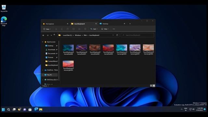Click File Explorer taskbar icon
Image resolution: width=208 pixels, height=117 pixels.
pos(41,110)
